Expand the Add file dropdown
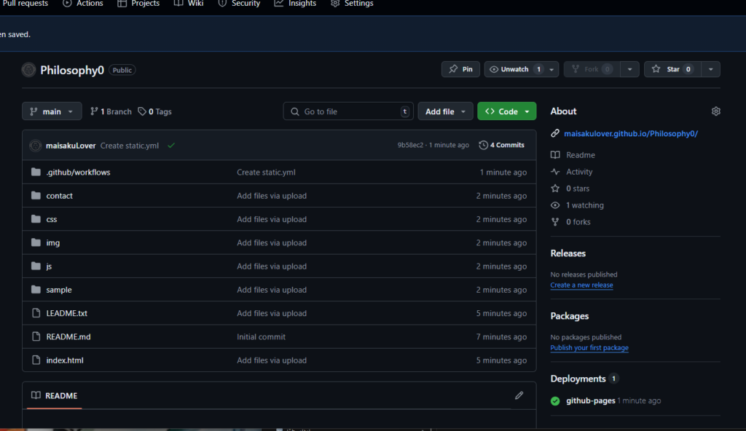Image resolution: width=746 pixels, height=431 pixels. click(445, 111)
